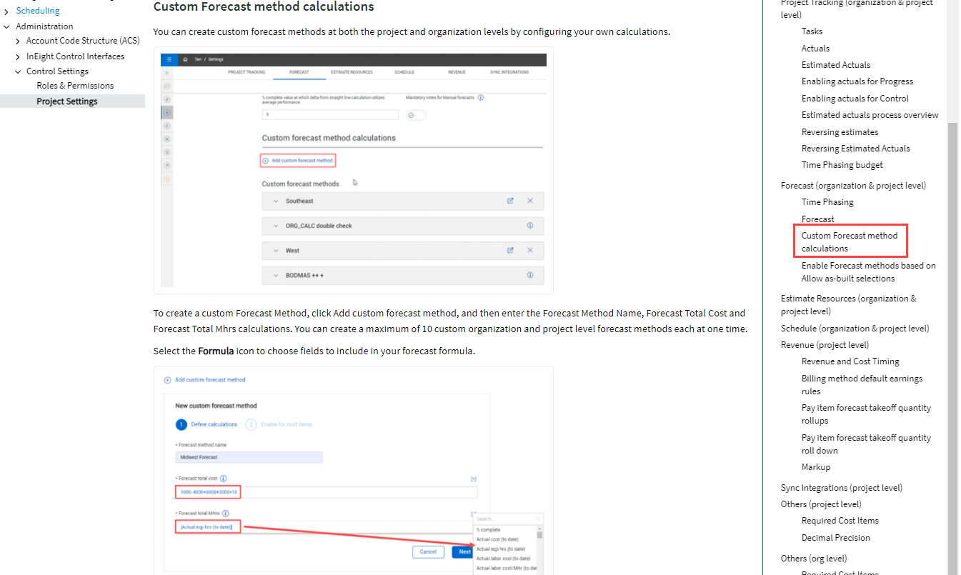Viewport: 961px width, 575px height.
Task: Expand the Southeast forecast method chevron
Action: [275, 201]
